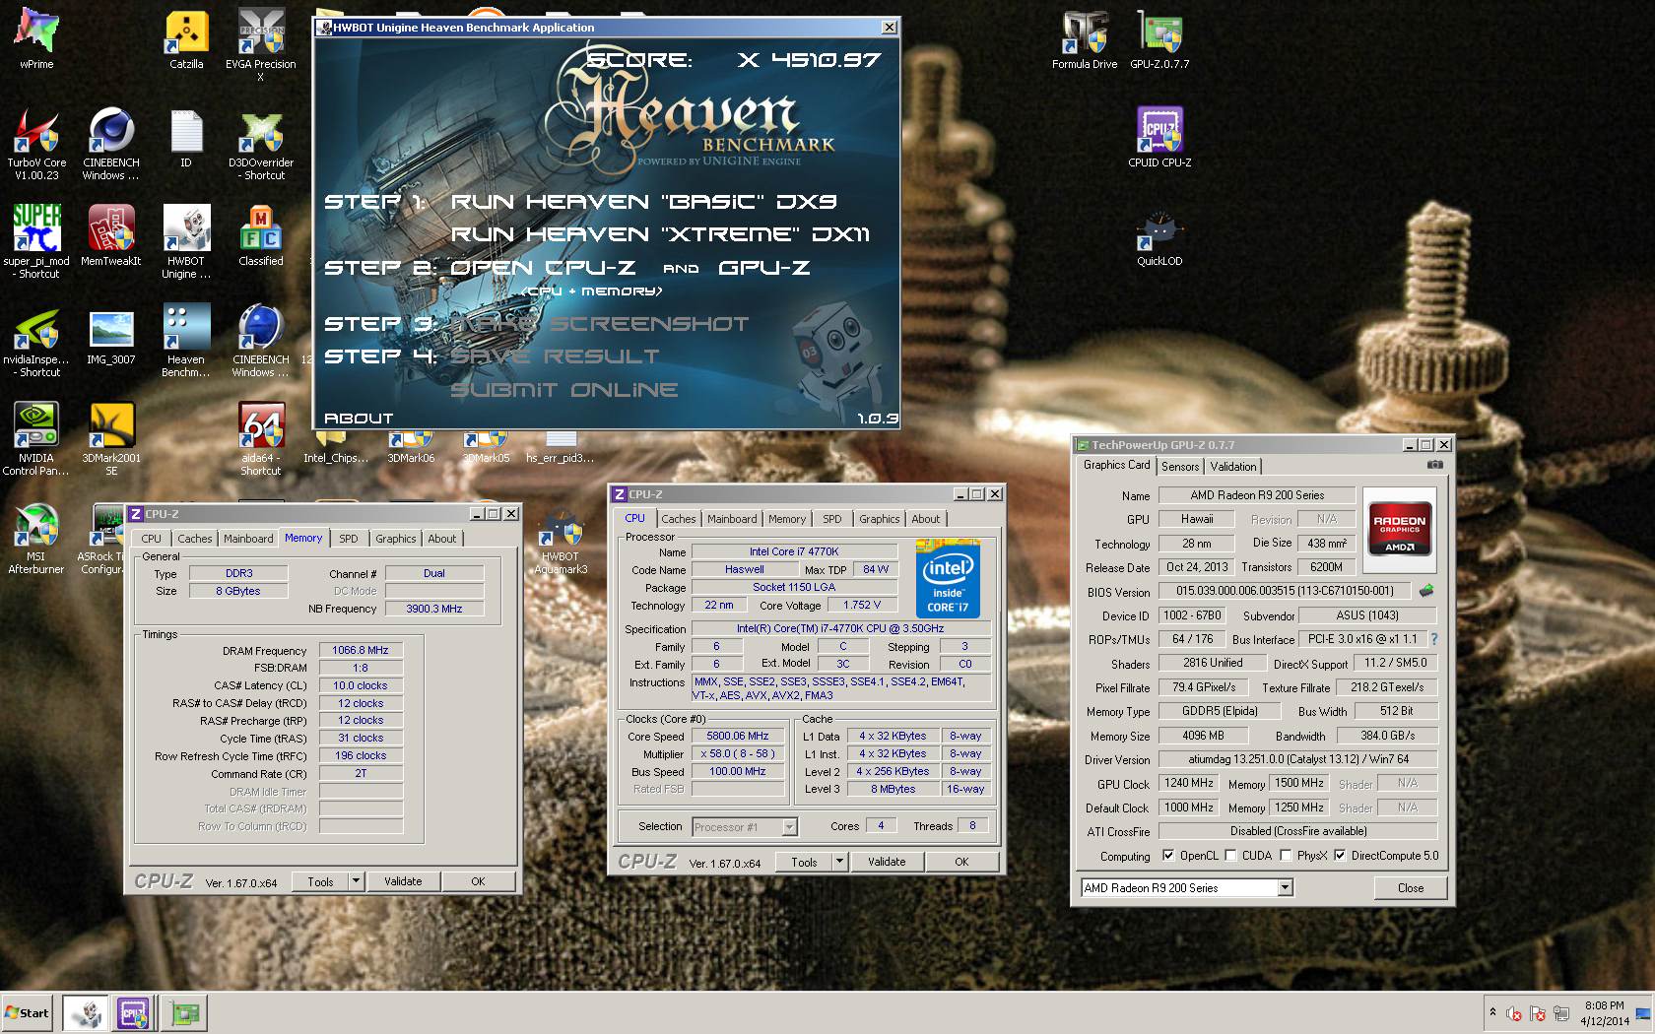Click Submit Online in HWBOT Heaven
This screenshot has height=1034, width=1655.
tap(563, 390)
